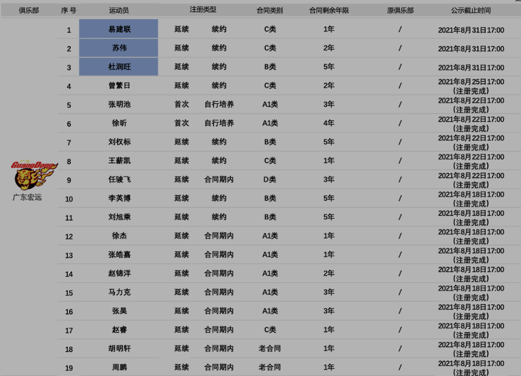
Task: Click player name 赵睿
Action: (120, 330)
